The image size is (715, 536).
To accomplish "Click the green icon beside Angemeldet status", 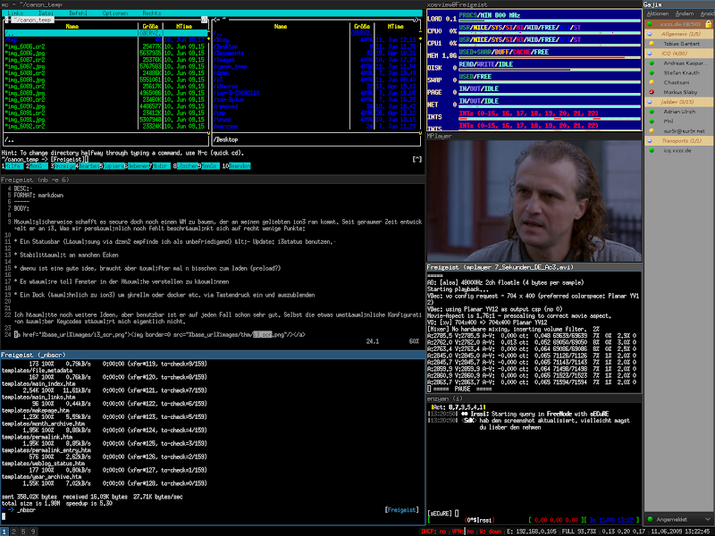I will (x=651, y=519).
